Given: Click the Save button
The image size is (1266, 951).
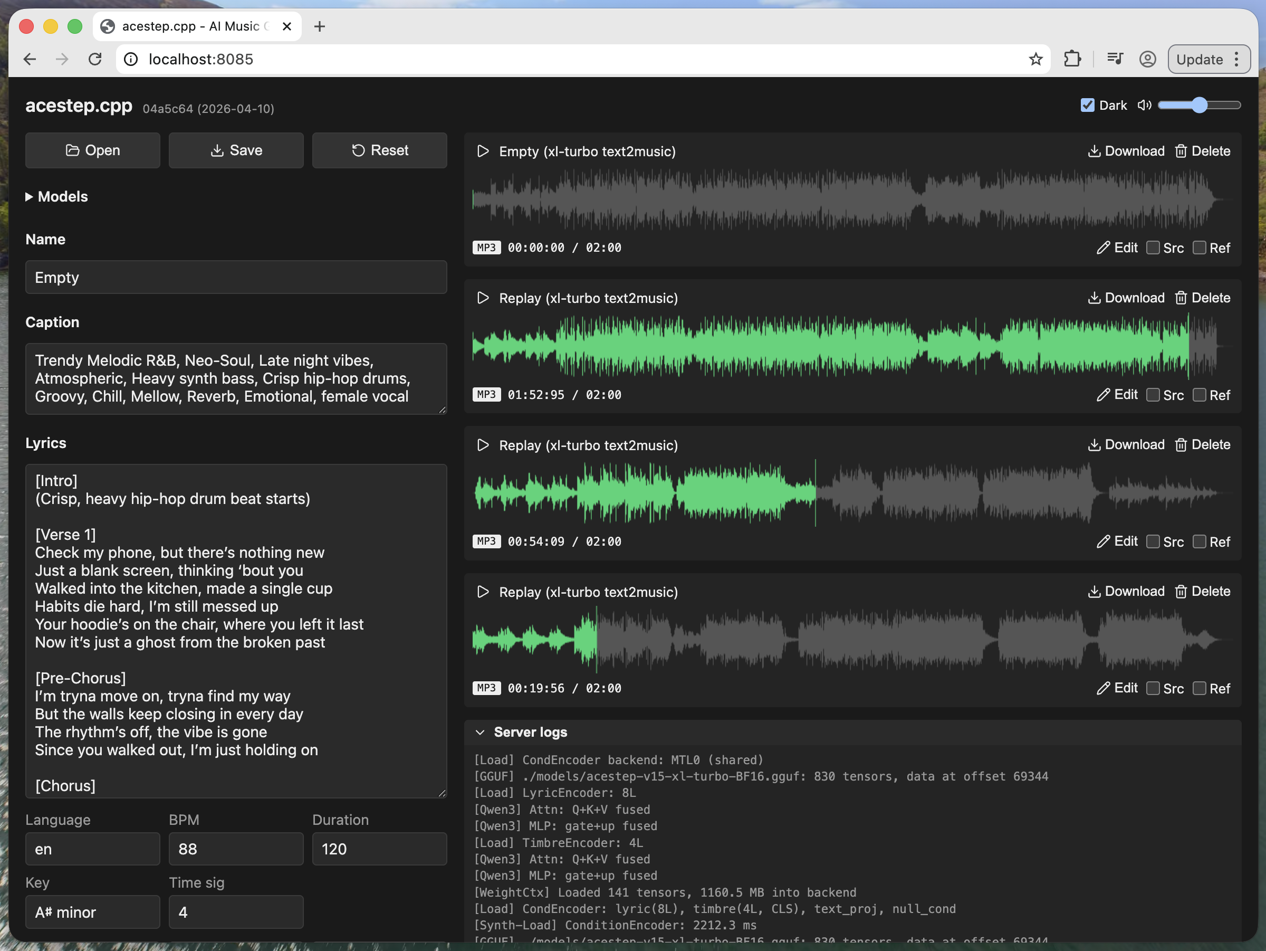Looking at the screenshot, I should pos(236,150).
